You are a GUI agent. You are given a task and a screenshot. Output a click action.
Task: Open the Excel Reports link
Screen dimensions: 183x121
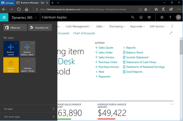133,72
